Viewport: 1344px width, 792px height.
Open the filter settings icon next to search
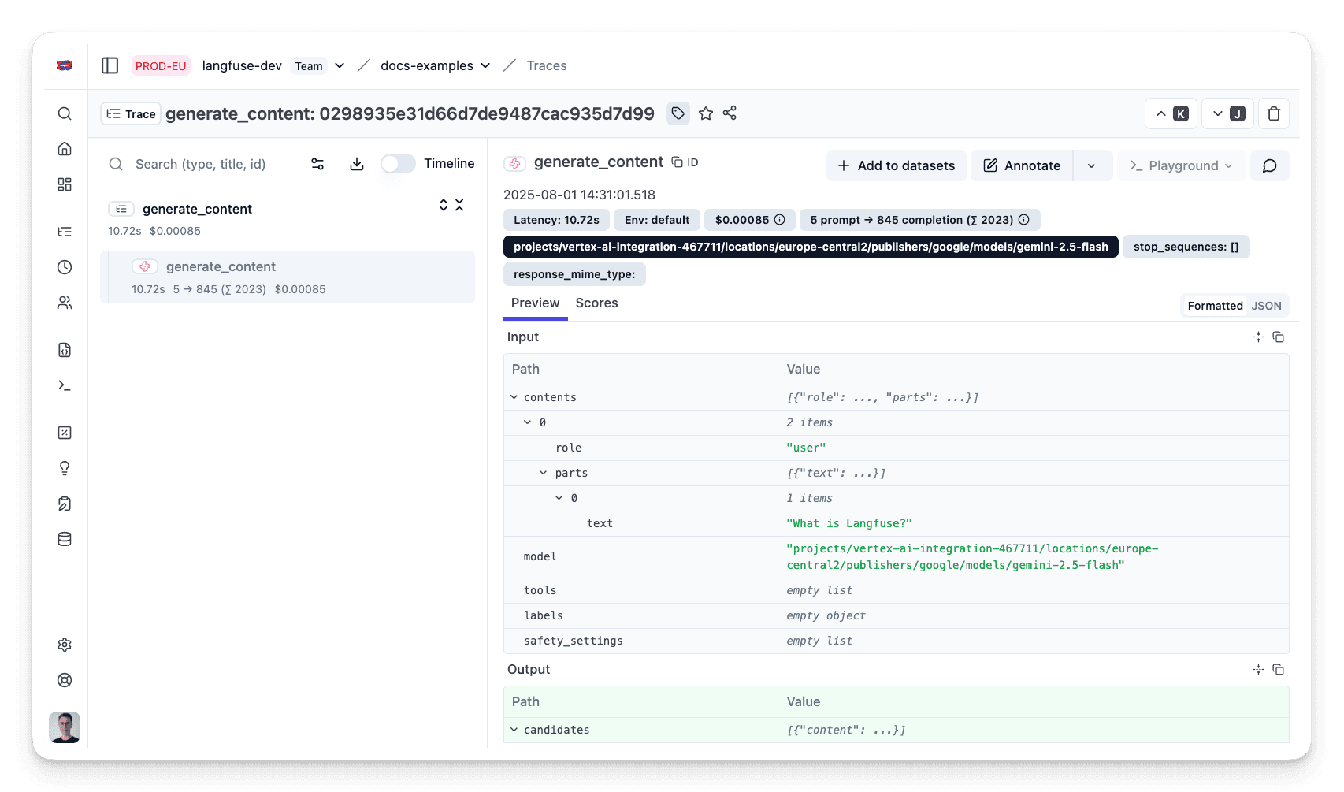[317, 164]
